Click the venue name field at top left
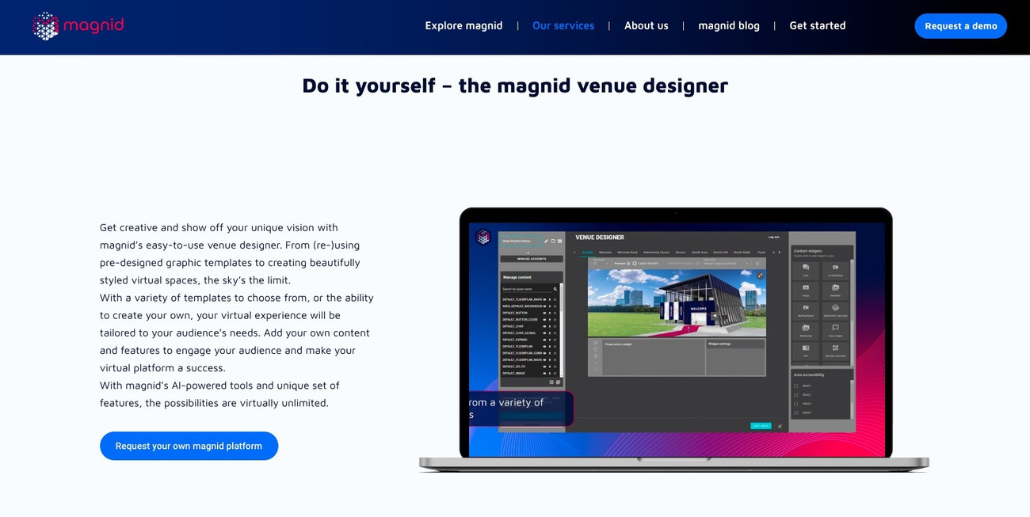This screenshot has height=517, width=1030. pyautogui.click(x=521, y=241)
